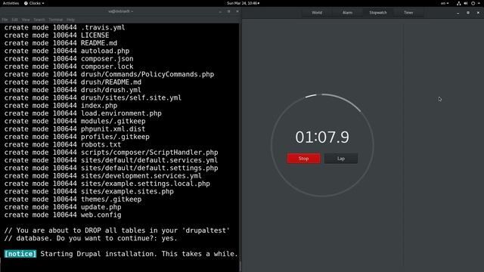The height and width of the screenshot is (272, 484).
Task: Minimize the terminal window
Action: click(x=220, y=11)
